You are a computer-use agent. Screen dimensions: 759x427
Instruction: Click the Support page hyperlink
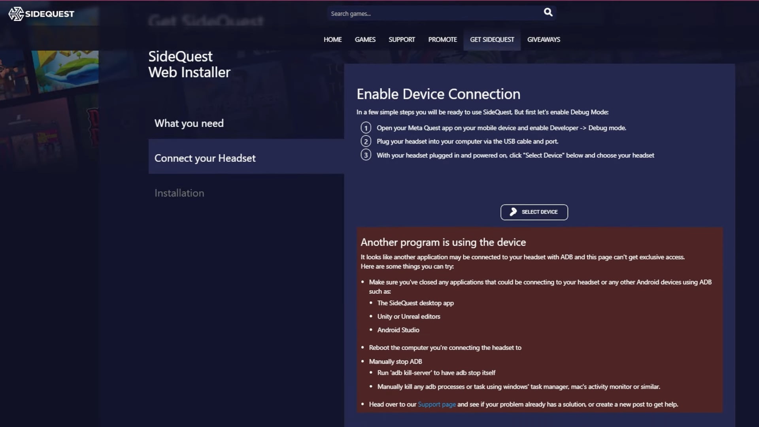pos(437,404)
